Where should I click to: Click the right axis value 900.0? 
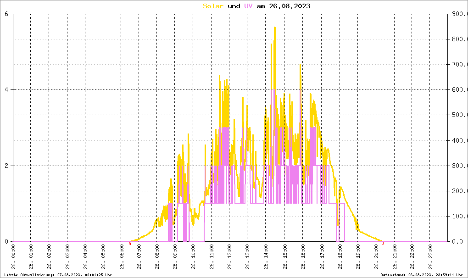458,14
